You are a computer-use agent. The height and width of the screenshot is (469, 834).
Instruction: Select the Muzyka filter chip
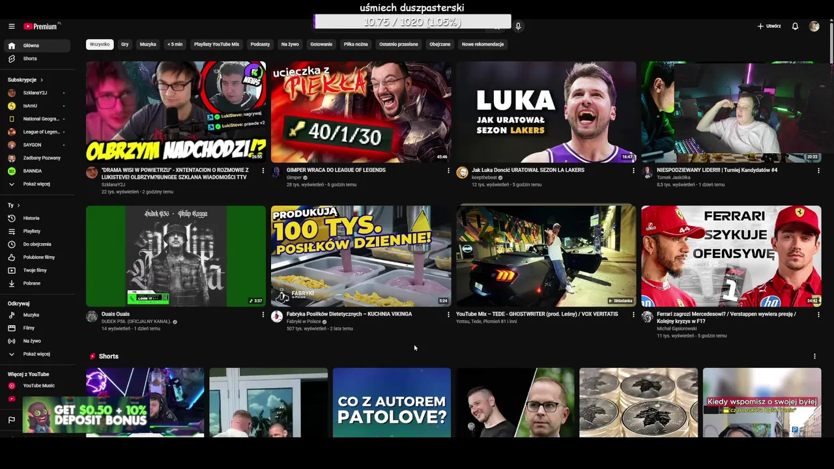[148, 44]
